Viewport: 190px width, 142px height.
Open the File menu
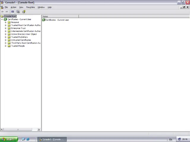click(6, 7)
